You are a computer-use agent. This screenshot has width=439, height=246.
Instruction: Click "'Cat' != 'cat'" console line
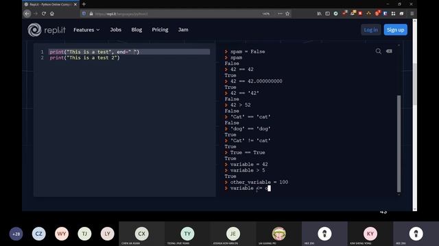[x=250, y=141]
